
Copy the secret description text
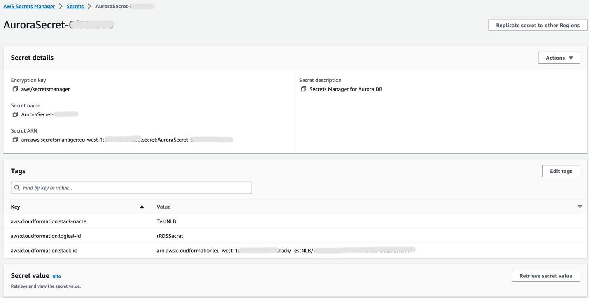[x=303, y=89]
